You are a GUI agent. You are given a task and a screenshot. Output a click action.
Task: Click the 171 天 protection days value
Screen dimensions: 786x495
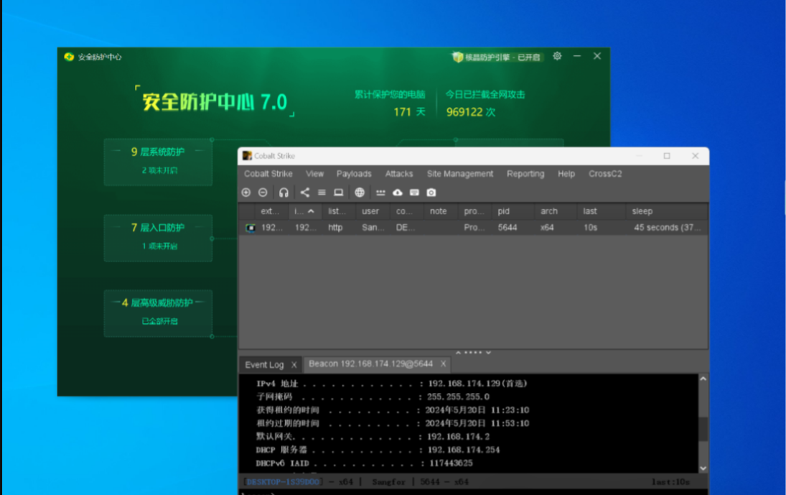(x=410, y=112)
